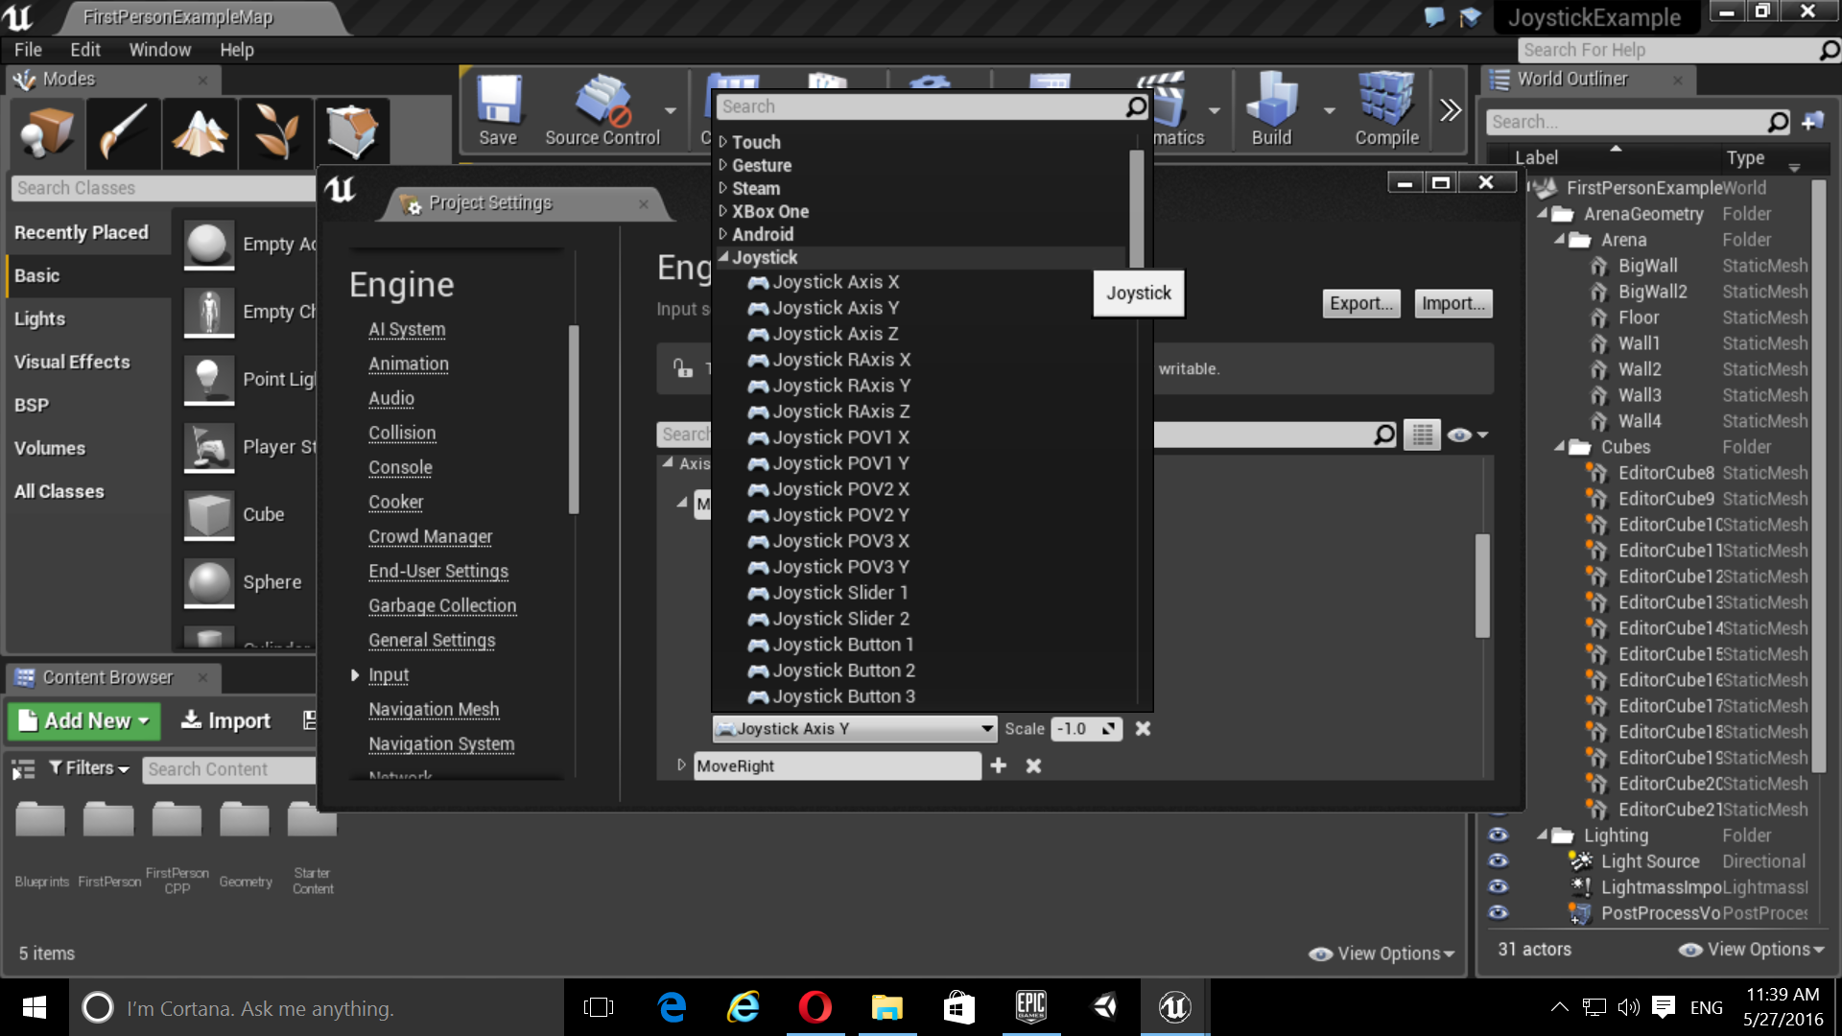
Task: Toggle visibility of PostProcessVolume actor
Action: coord(1498,913)
